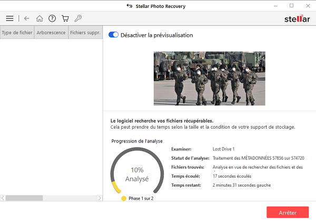Click the Stellar Photo Recovery title icon
The height and width of the screenshot is (223, 316).
click(x=130, y=6)
